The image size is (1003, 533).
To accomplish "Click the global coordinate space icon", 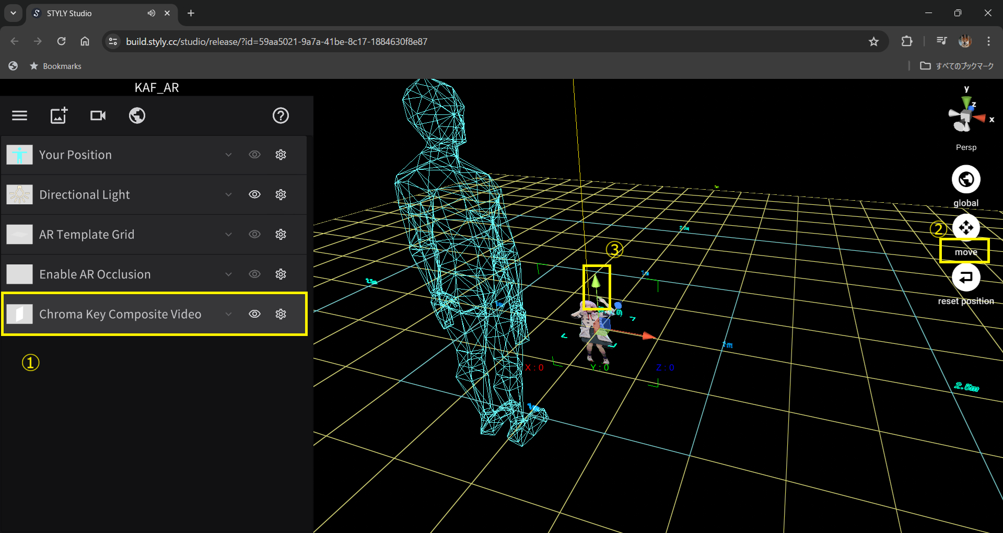I will coord(966,179).
